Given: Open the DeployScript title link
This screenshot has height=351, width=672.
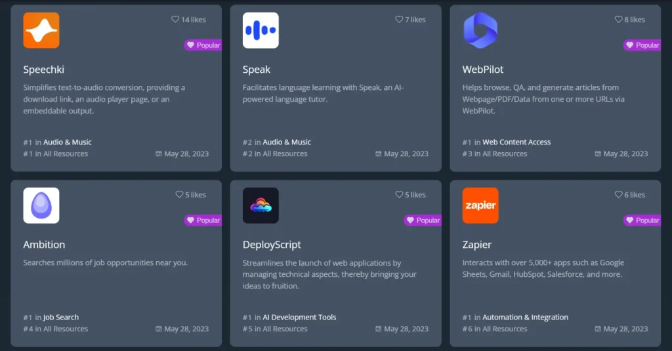Looking at the screenshot, I should 272,245.
